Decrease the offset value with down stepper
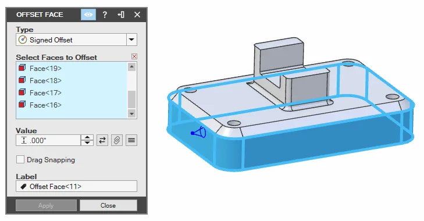The image size is (424, 221). coord(87,143)
